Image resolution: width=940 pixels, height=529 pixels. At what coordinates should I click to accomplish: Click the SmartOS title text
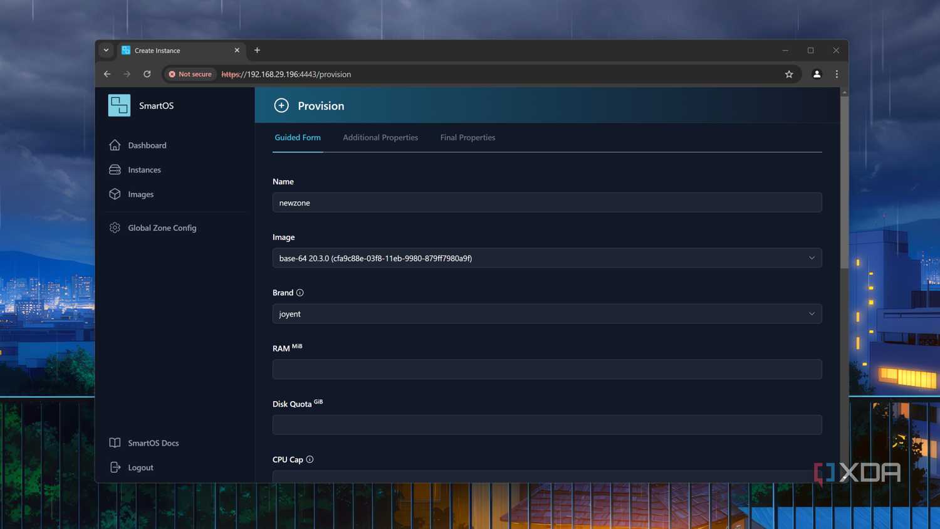coord(156,105)
